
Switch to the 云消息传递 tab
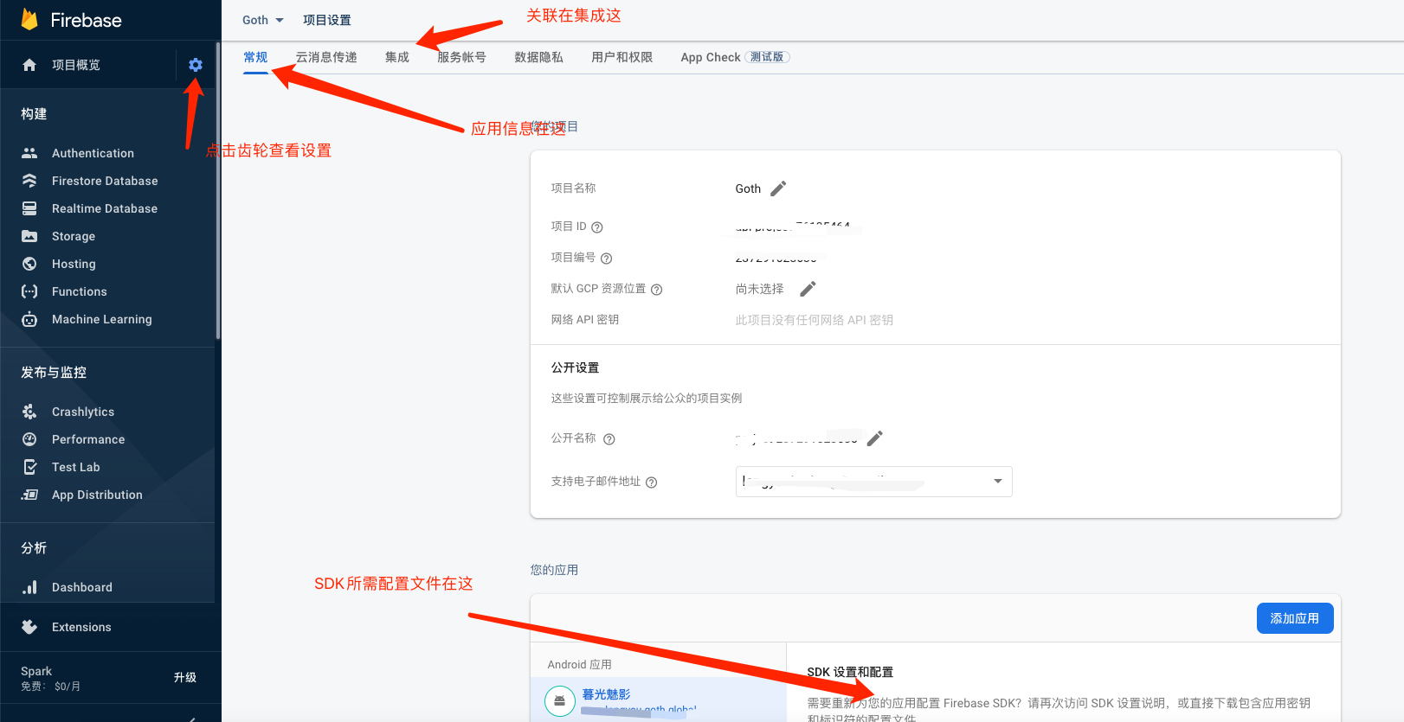(x=326, y=57)
